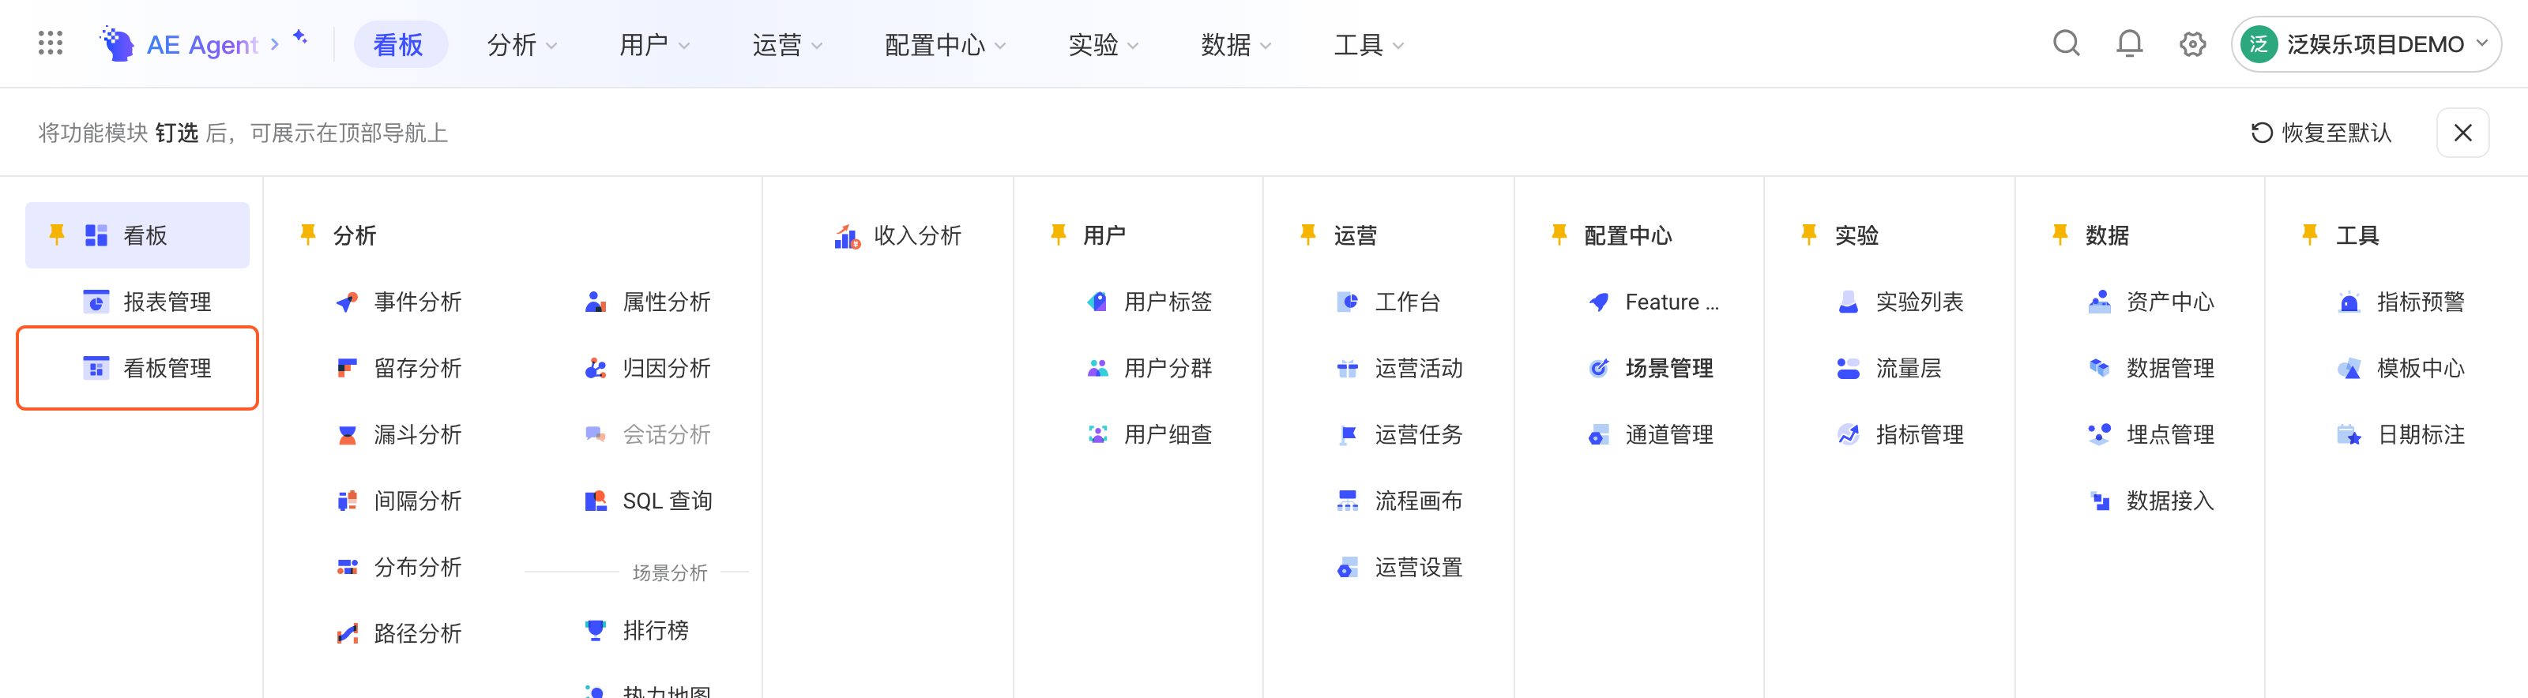Open 通道管理 menu entry
This screenshot has height=698, width=2528.
pyautogui.click(x=1668, y=434)
